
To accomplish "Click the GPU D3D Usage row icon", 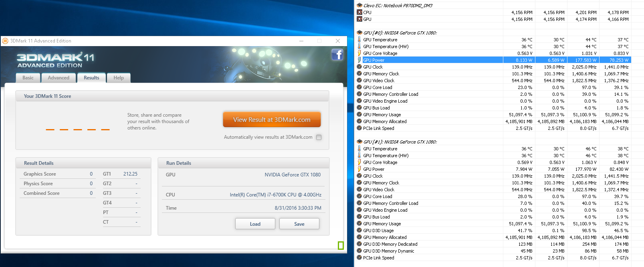I will point(359,231).
